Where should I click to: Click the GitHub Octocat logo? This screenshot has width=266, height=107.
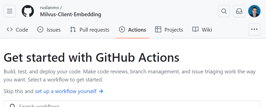(28, 11)
